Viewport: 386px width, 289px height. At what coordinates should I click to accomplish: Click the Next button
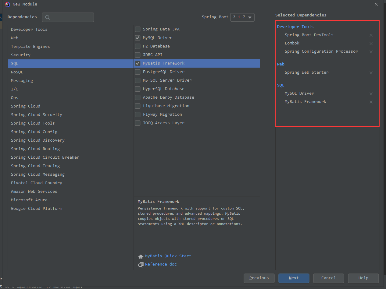(294, 278)
